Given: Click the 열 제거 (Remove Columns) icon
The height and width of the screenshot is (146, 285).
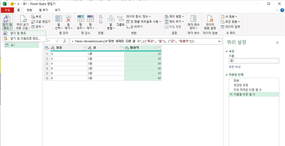Looking at the screenshot, I should [x=69, y=19].
